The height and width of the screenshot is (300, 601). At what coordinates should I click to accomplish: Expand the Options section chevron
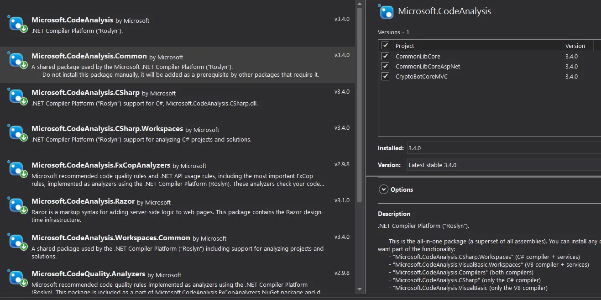click(382, 189)
